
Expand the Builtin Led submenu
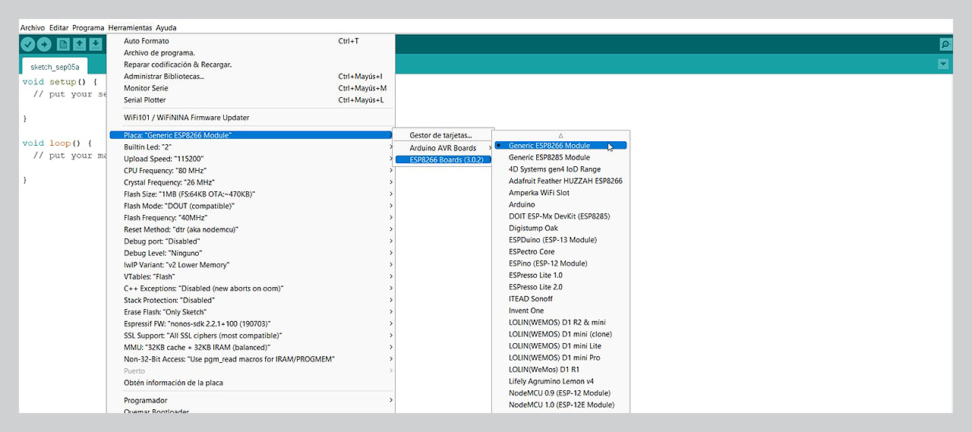point(251,147)
